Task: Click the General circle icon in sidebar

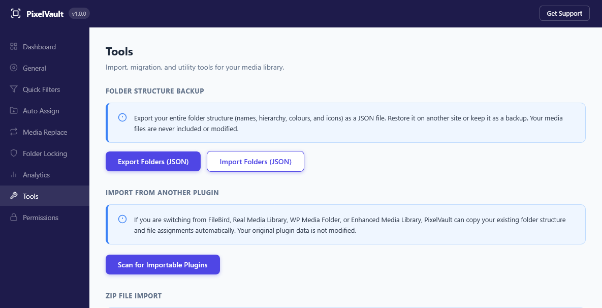Action: click(x=14, y=68)
